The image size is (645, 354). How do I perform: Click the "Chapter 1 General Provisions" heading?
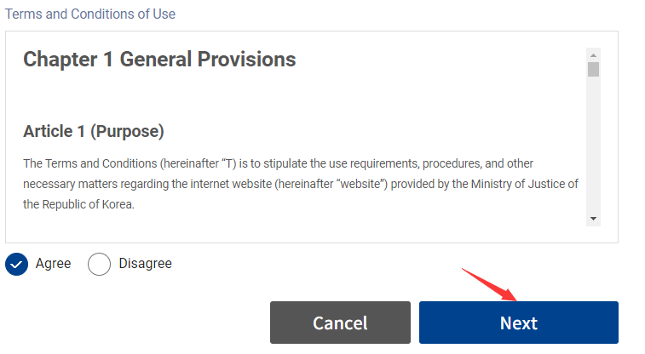[x=159, y=59]
